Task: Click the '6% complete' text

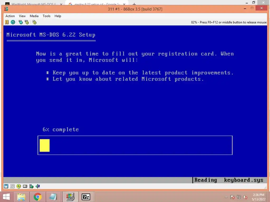Action: pos(61,129)
